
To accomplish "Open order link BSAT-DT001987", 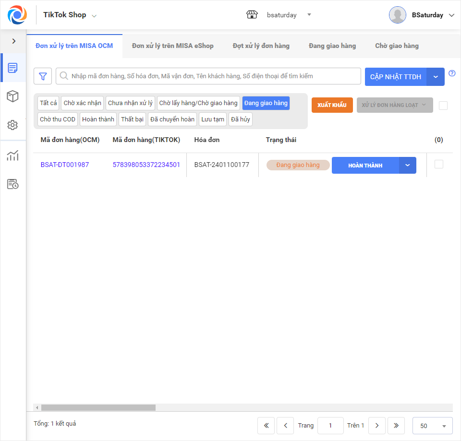I will (65, 165).
